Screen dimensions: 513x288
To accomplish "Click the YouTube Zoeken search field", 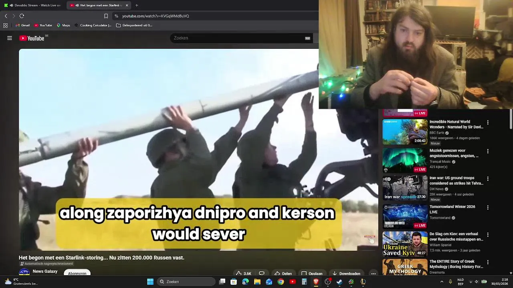I will point(236,38).
